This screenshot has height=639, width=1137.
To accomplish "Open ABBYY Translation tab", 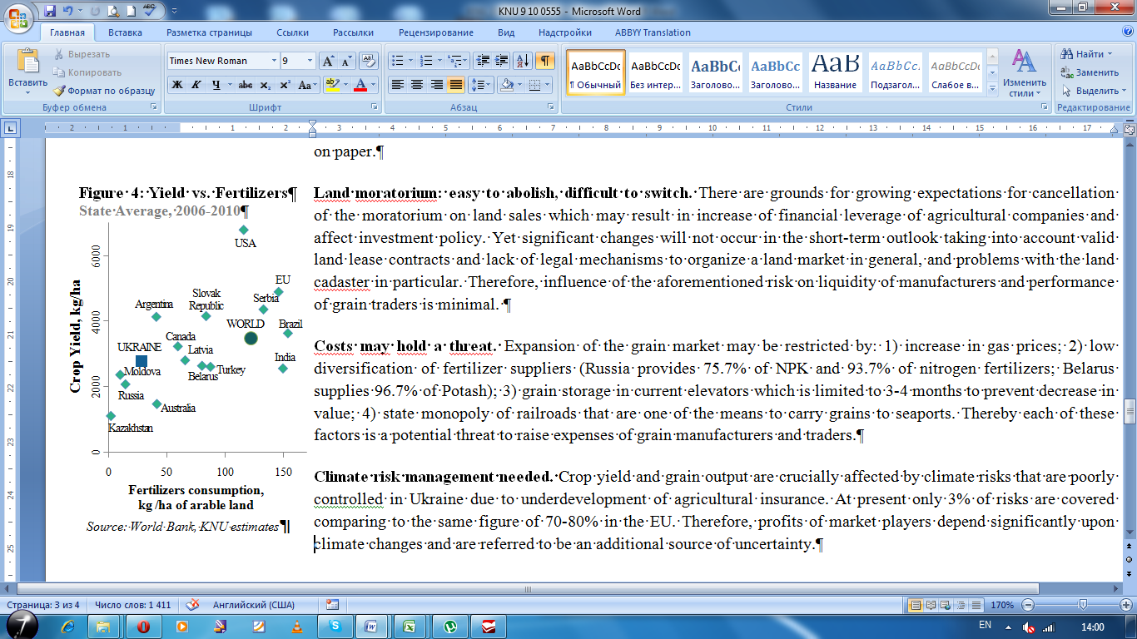I will tap(653, 32).
